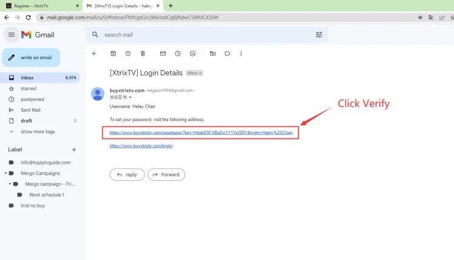This screenshot has height=260, width=454.
Task: Open Sent Mail folder
Action: [30, 110]
